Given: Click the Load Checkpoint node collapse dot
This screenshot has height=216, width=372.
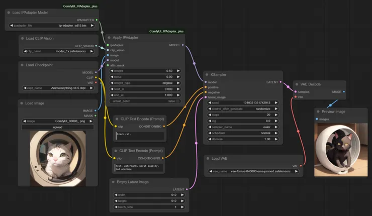Looking at the screenshot, I should coord(23,65).
